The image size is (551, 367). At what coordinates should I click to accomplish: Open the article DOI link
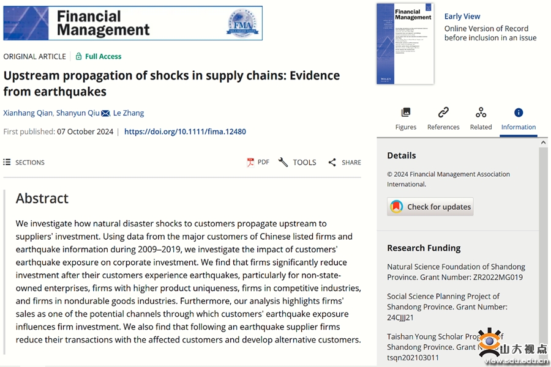pos(185,132)
